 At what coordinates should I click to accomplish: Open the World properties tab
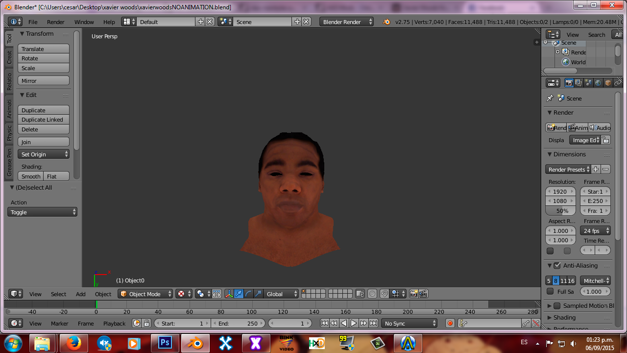click(x=598, y=83)
